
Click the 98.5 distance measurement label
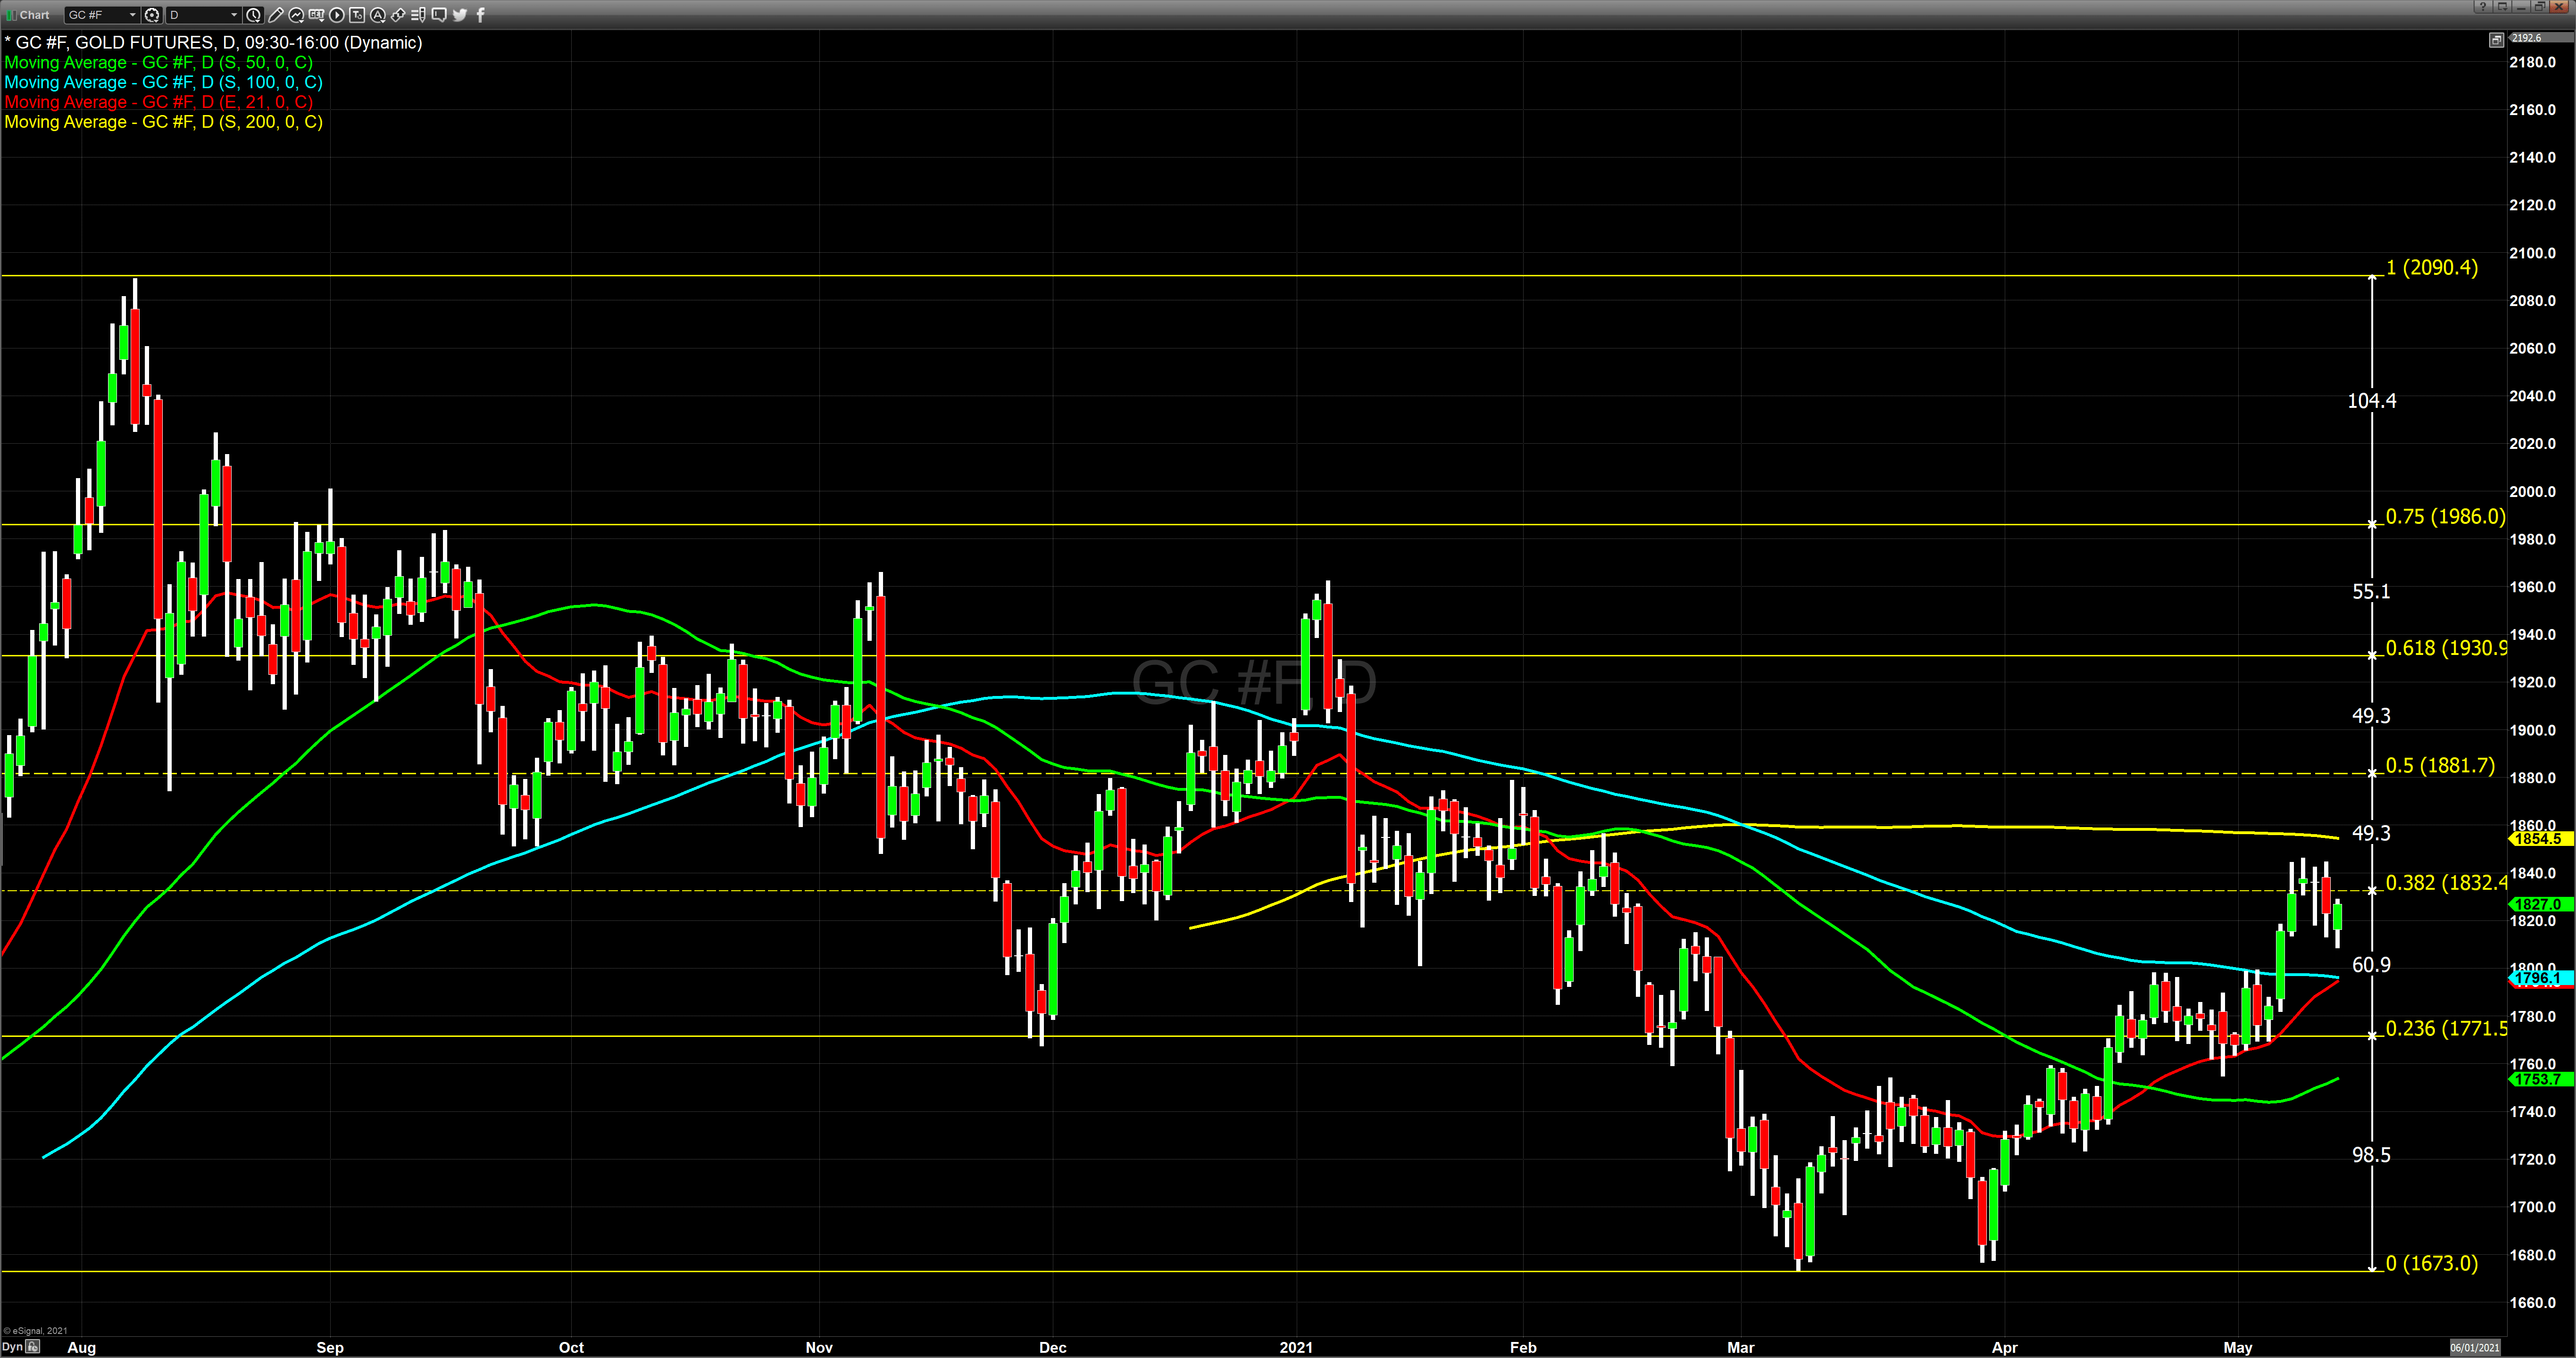click(2372, 1155)
